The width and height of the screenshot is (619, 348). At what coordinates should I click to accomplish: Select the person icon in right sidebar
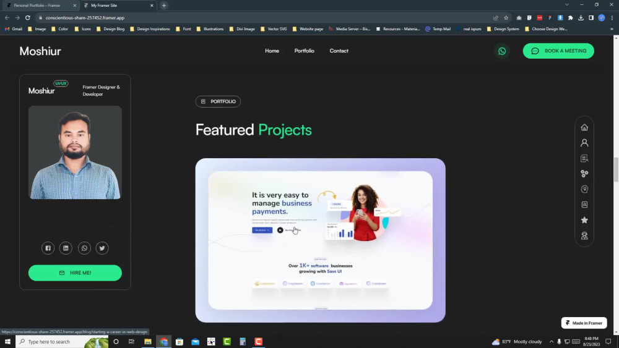click(x=584, y=143)
